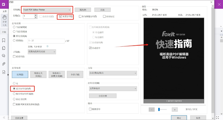
Task: Enable 模拟套印 checkbox
Action: (x=90, y=109)
